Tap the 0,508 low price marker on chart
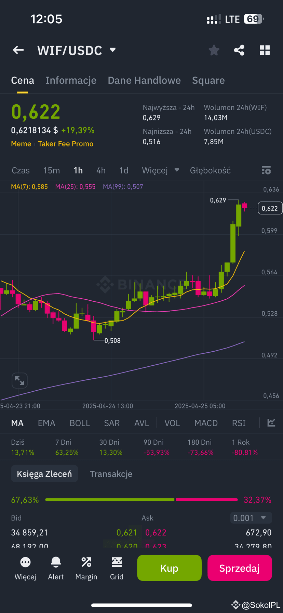The image size is (283, 613). pos(112,340)
